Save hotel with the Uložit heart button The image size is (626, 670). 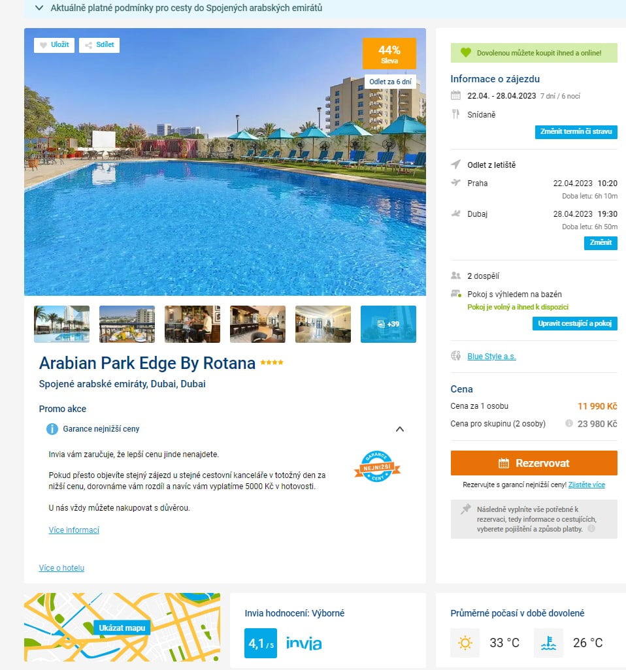(x=54, y=45)
